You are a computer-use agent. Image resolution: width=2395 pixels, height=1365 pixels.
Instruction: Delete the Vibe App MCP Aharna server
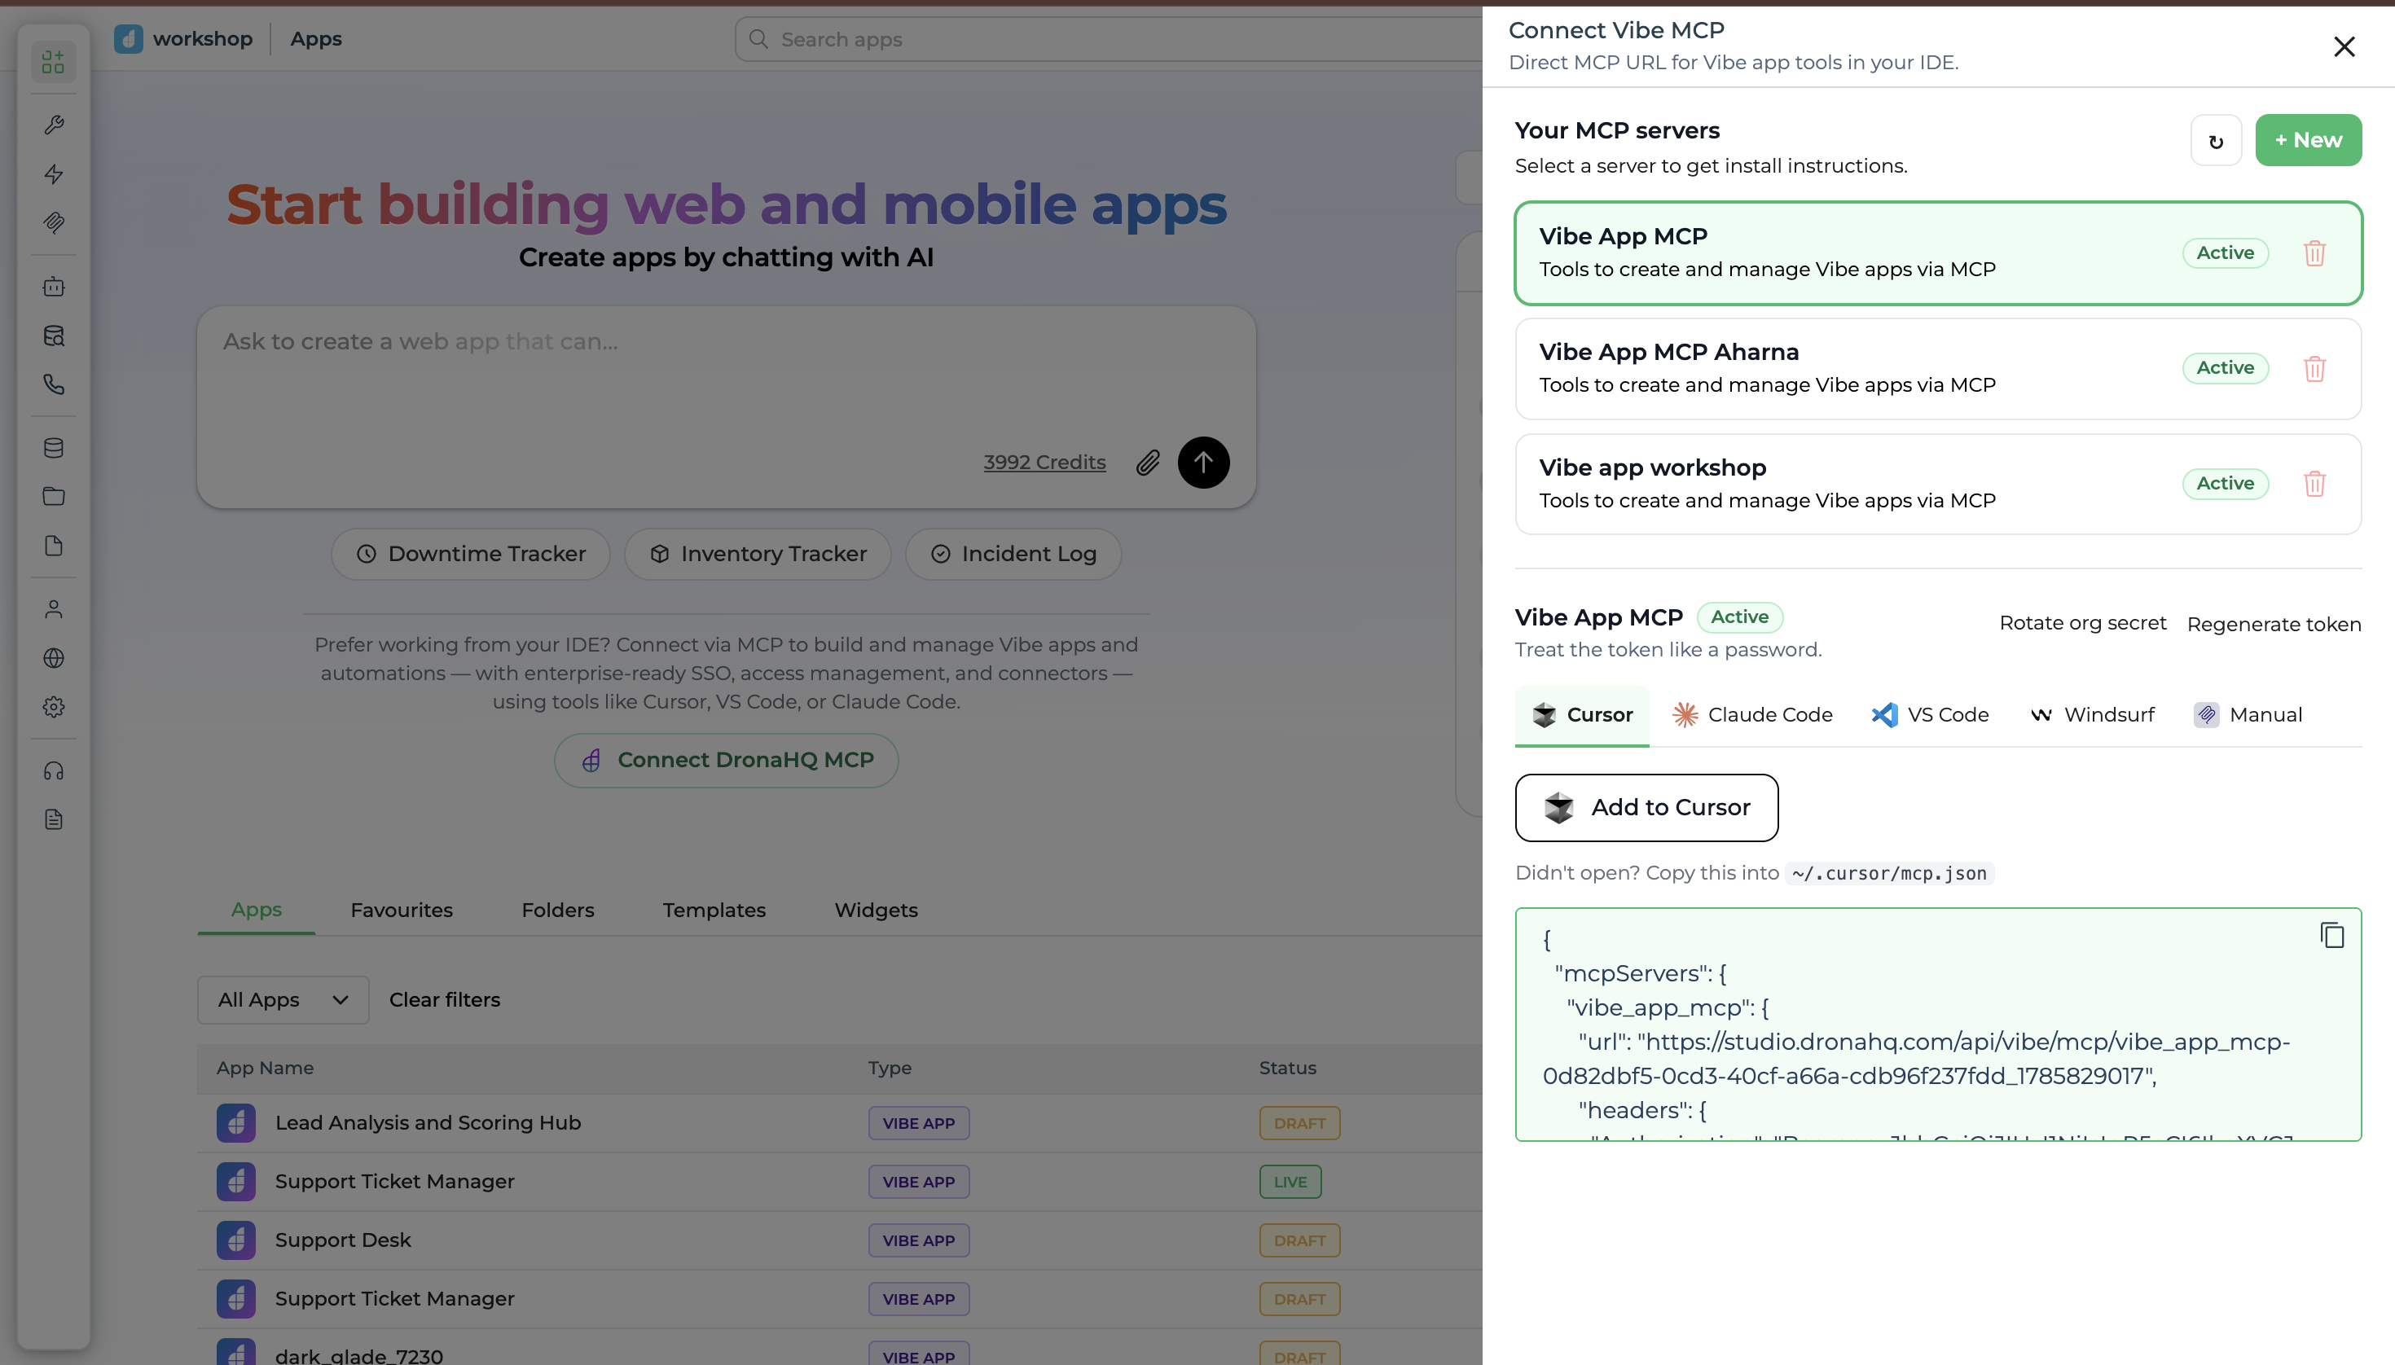pyautogui.click(x=2314, y=368)
